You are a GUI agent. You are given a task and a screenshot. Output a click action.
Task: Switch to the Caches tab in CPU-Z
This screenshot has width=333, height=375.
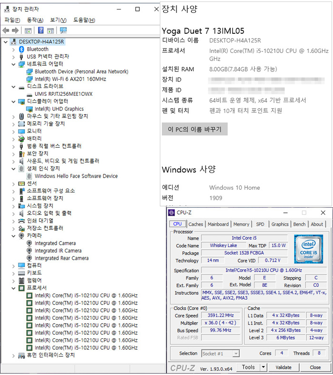click(x=196, y=224)
